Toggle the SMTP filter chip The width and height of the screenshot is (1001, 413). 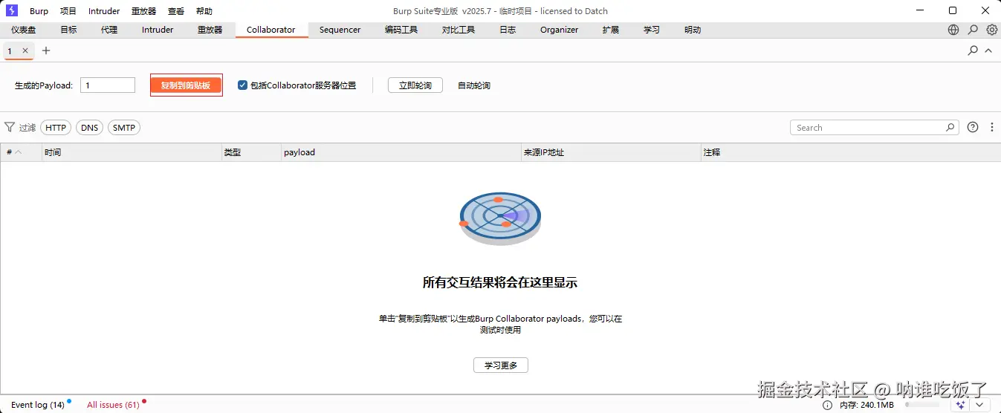(124, 128)
